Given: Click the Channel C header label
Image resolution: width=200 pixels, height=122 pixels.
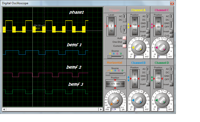Looking at the screenshot, I should pyautogui.click(x=162, y=10).
